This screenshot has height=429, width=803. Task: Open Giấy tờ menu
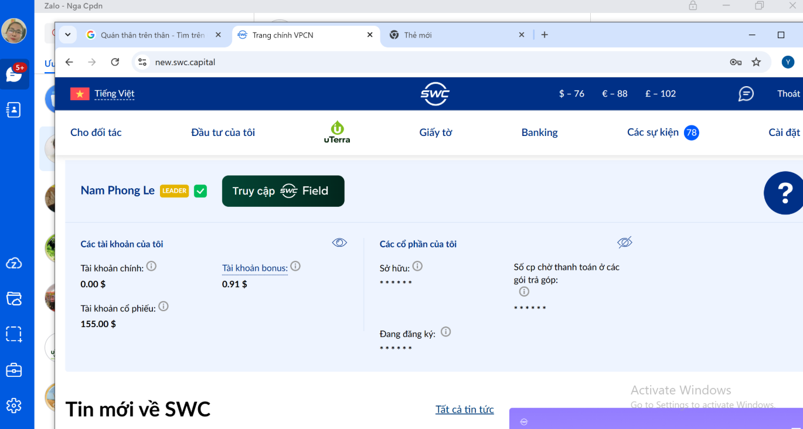pos(435,132)
